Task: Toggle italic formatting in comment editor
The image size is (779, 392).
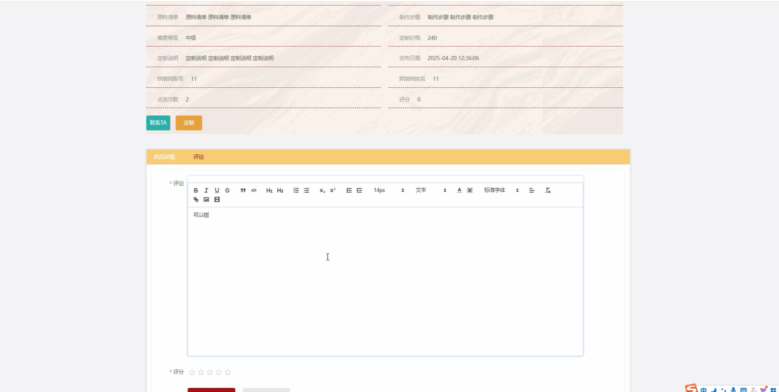Action: click(206, 191)
